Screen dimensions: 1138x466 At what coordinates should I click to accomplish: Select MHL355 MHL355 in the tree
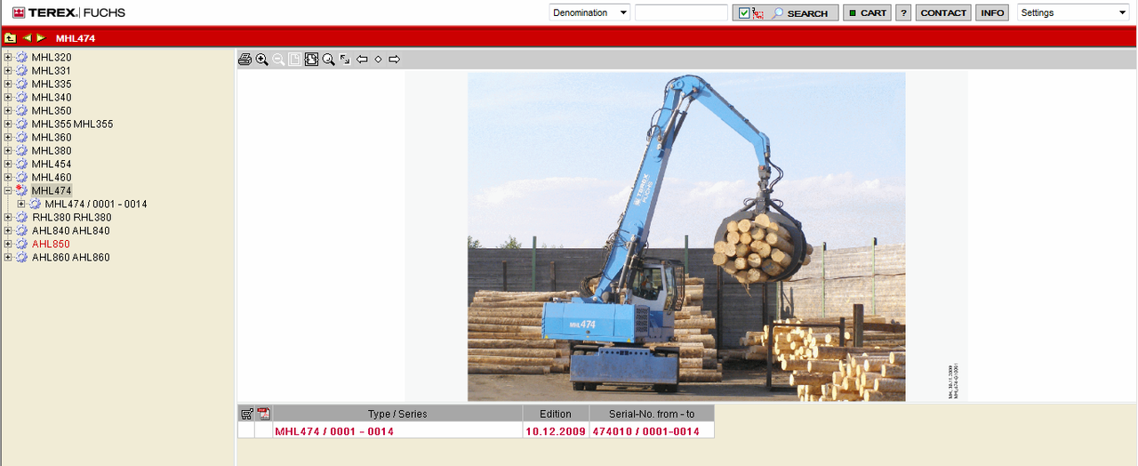72,124
